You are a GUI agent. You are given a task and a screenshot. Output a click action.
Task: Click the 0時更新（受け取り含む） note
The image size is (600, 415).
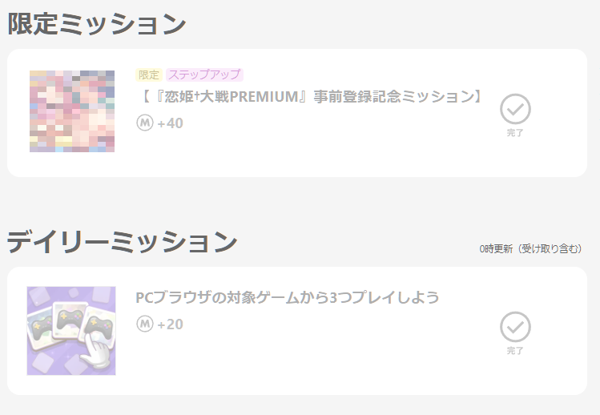pyautogui.click(x=531, y=249)
